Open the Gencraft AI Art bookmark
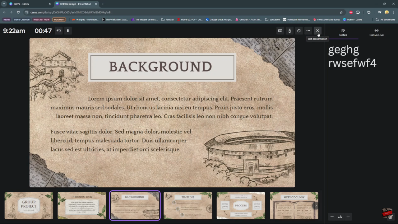This screenshot has width=398, height=224. point(248,19)
